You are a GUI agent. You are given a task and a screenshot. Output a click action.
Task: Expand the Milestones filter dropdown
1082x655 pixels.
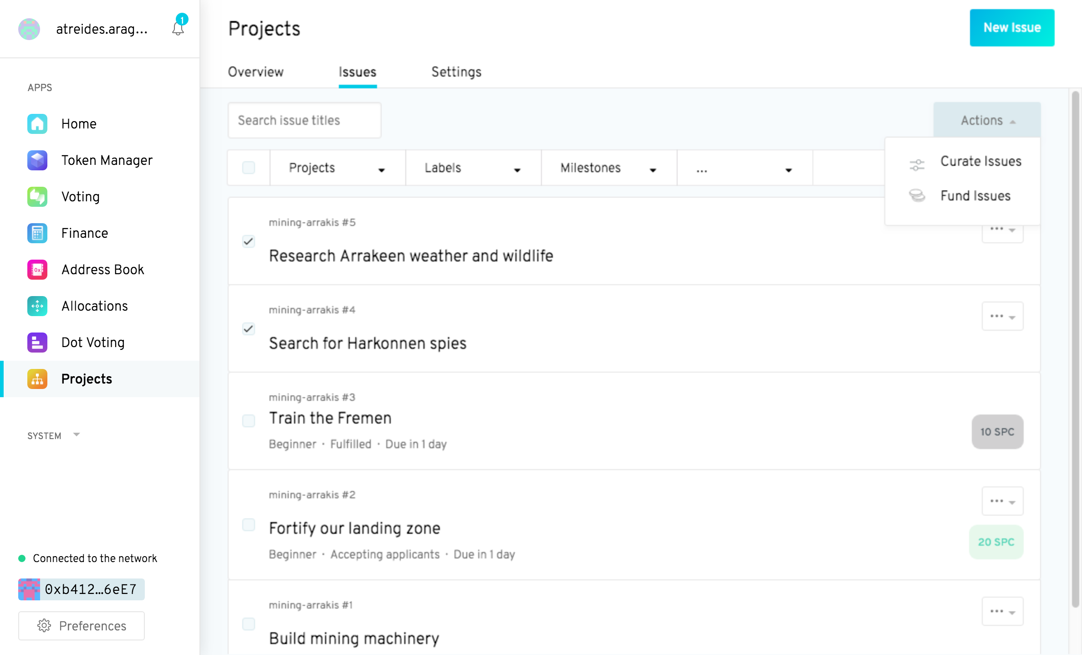click(x=609, y=168)
